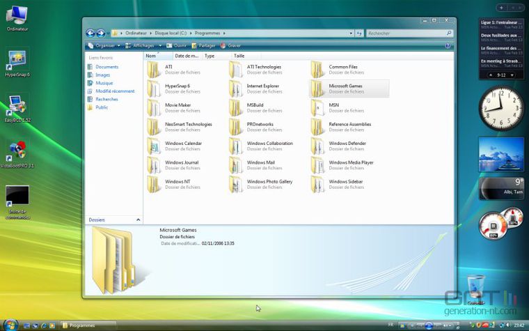Launch VistaBootPRO 3.3 desktop shortcut
Viewport: 529px width, 331px height.
coord(17,155)
